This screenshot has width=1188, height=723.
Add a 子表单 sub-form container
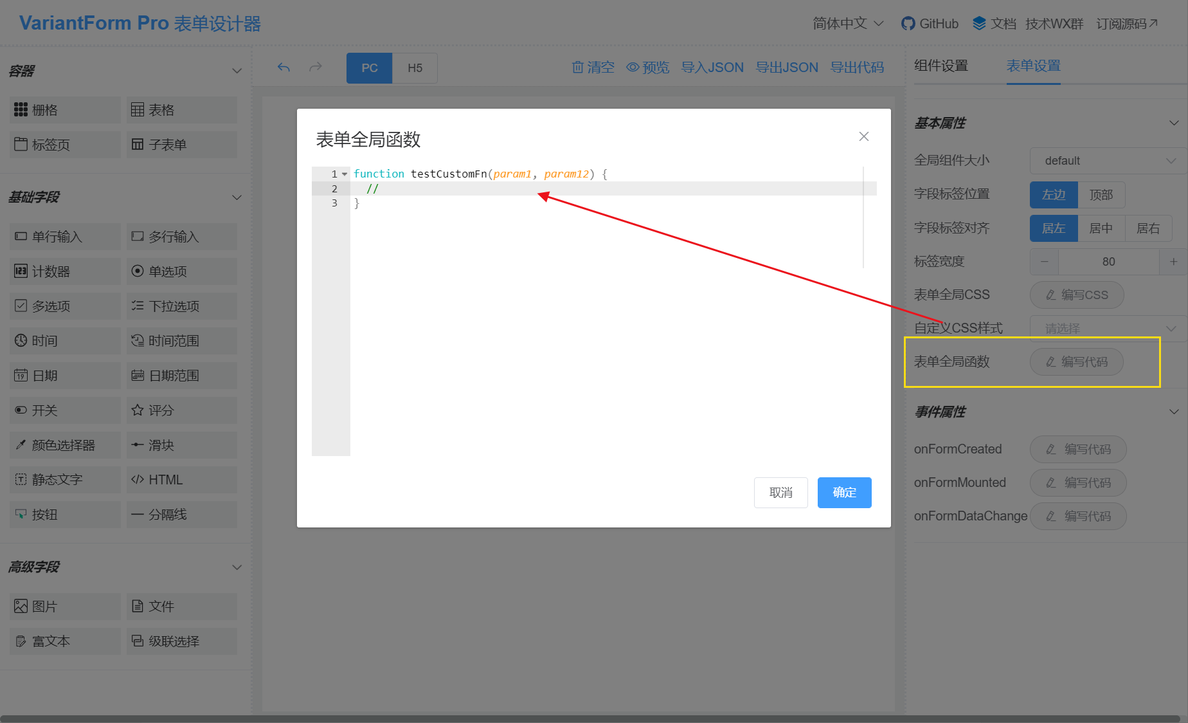pyautogui.click(x=182, y=145)
